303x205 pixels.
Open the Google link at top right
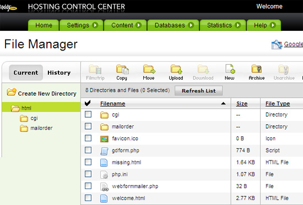pos(293,44)
